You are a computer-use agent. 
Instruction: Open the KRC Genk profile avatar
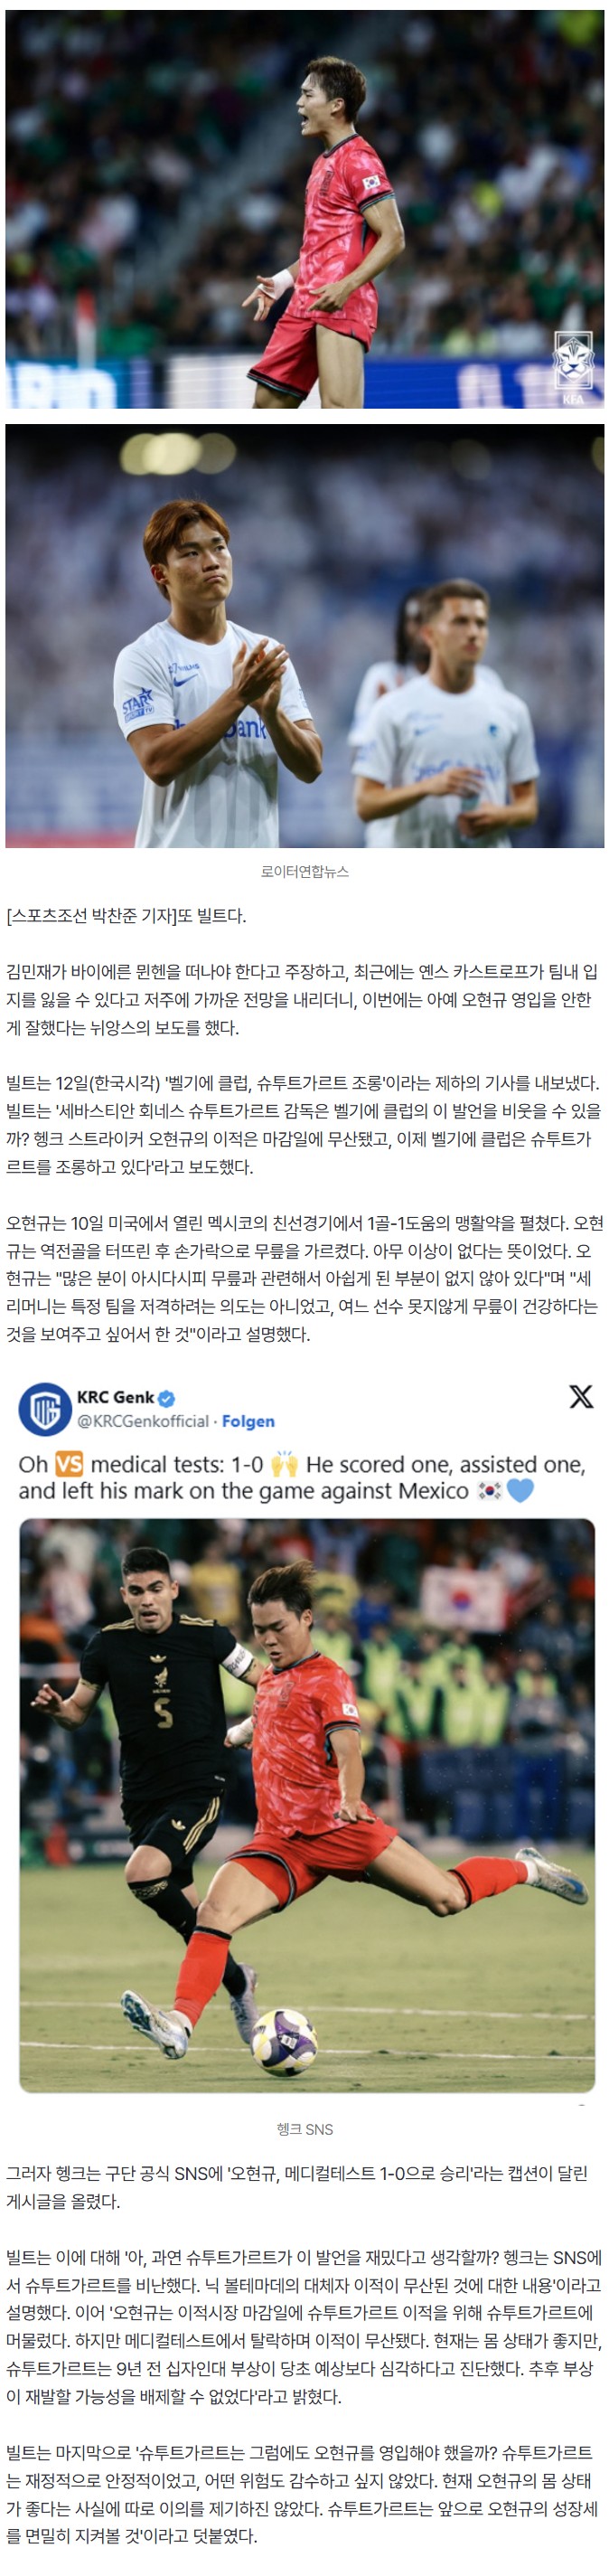(x=44, y=1408)
